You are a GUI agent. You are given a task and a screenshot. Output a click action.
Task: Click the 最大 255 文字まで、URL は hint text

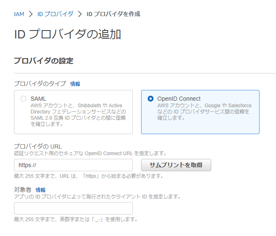coord(89,176)
